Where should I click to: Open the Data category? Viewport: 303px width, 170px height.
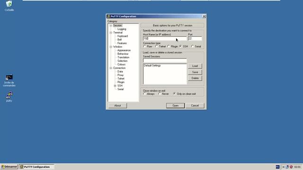tap(120, 71)
